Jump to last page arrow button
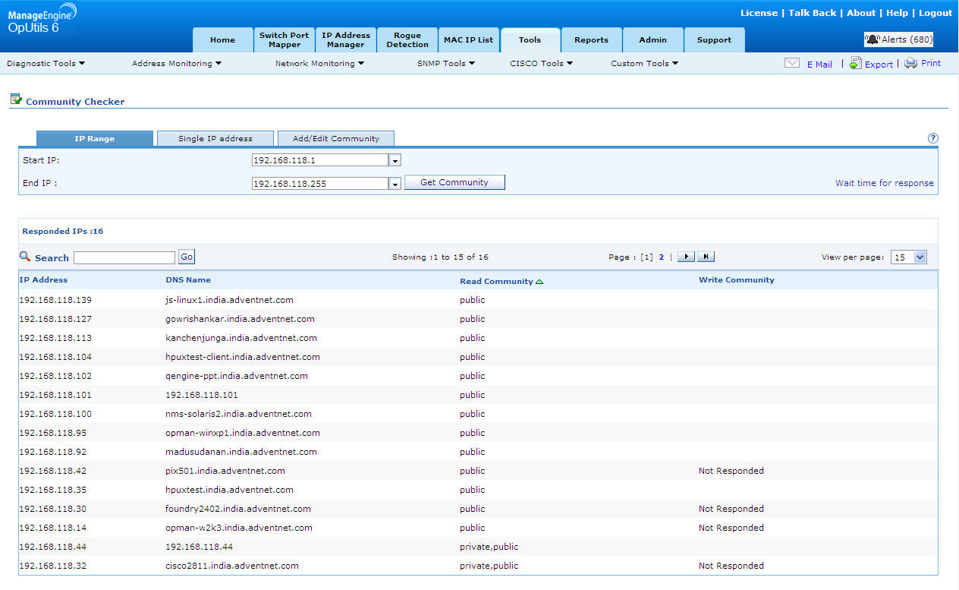Viewport: 959px width, 590px height. [706, 257]
